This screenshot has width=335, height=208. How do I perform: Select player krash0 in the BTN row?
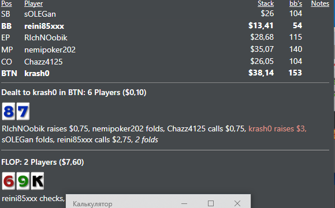[x=37, y=73]
